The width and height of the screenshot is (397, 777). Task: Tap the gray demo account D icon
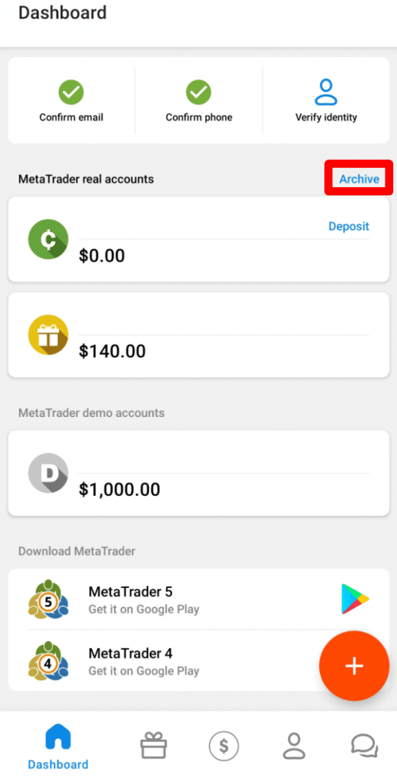tap(49, 473)
